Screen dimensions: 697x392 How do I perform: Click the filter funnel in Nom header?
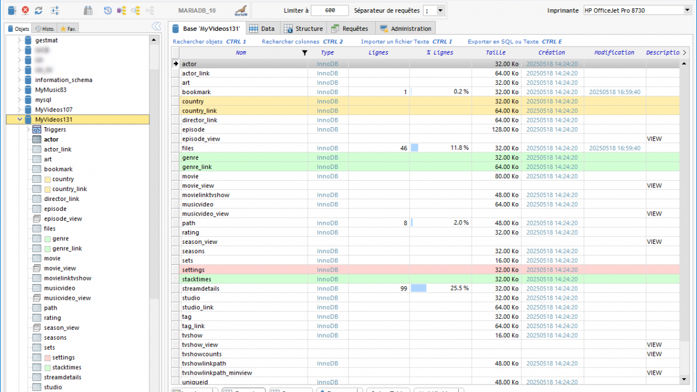point(304,52)
